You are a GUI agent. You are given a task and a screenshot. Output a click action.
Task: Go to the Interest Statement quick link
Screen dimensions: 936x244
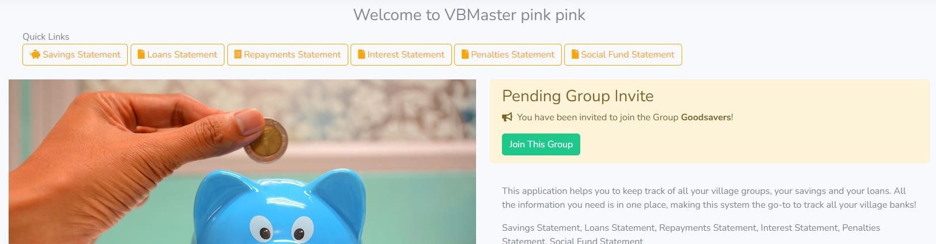401,55
